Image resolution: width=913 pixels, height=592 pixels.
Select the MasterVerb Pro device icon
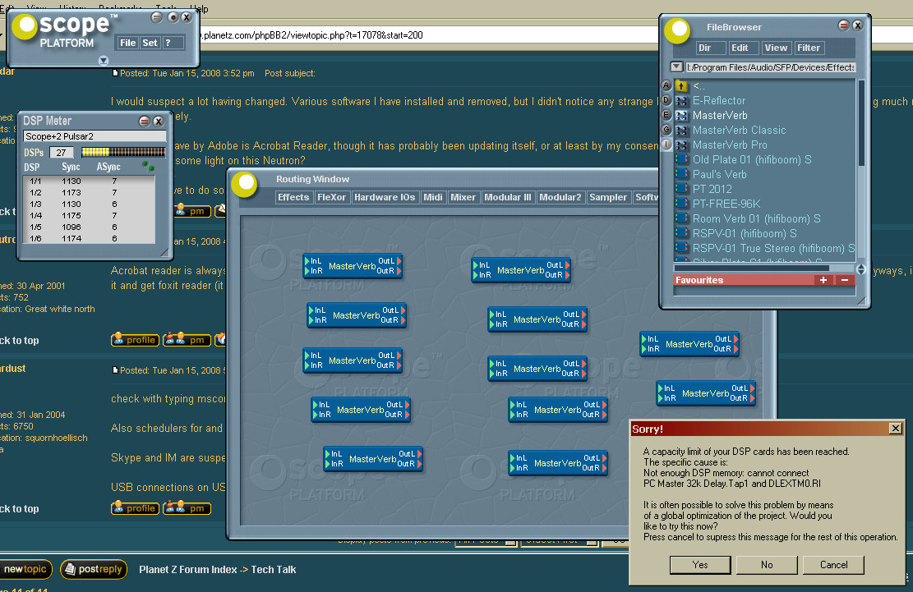pos(680,145)
